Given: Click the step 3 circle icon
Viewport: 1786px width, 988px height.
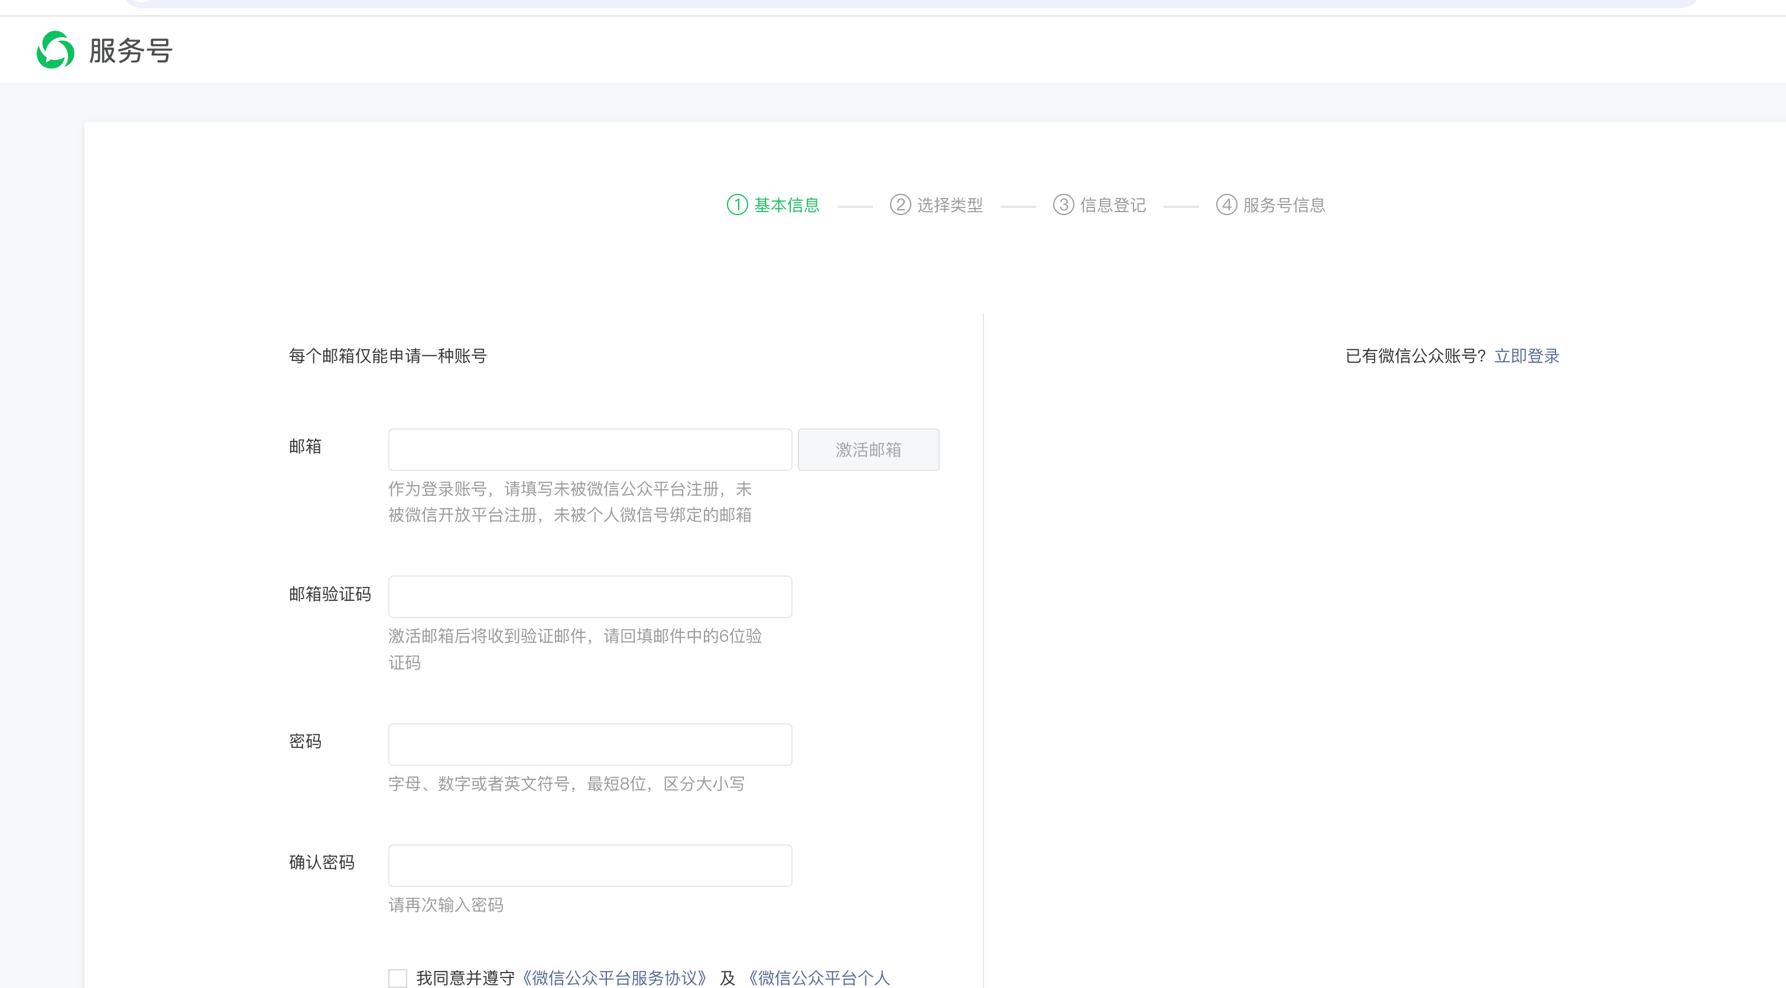Looking at the screenshot, I should click(x=1063, y=204).
